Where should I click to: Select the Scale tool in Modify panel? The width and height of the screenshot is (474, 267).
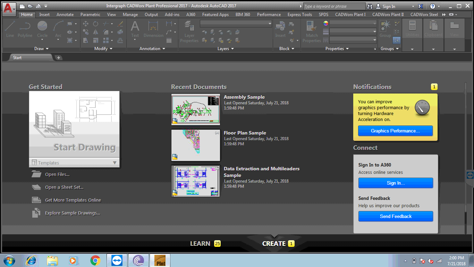(x=95, y=40)
